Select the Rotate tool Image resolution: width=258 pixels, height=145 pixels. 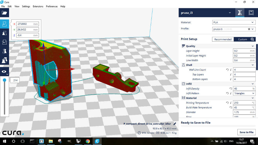click(4, 42)
